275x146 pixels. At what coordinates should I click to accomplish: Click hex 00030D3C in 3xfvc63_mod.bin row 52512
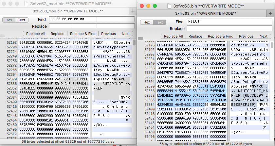click(x=27, y=134)
